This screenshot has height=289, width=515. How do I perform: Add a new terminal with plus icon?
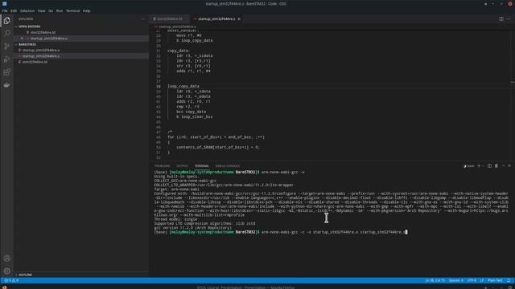pyautogui.click(x=479, y=166)
